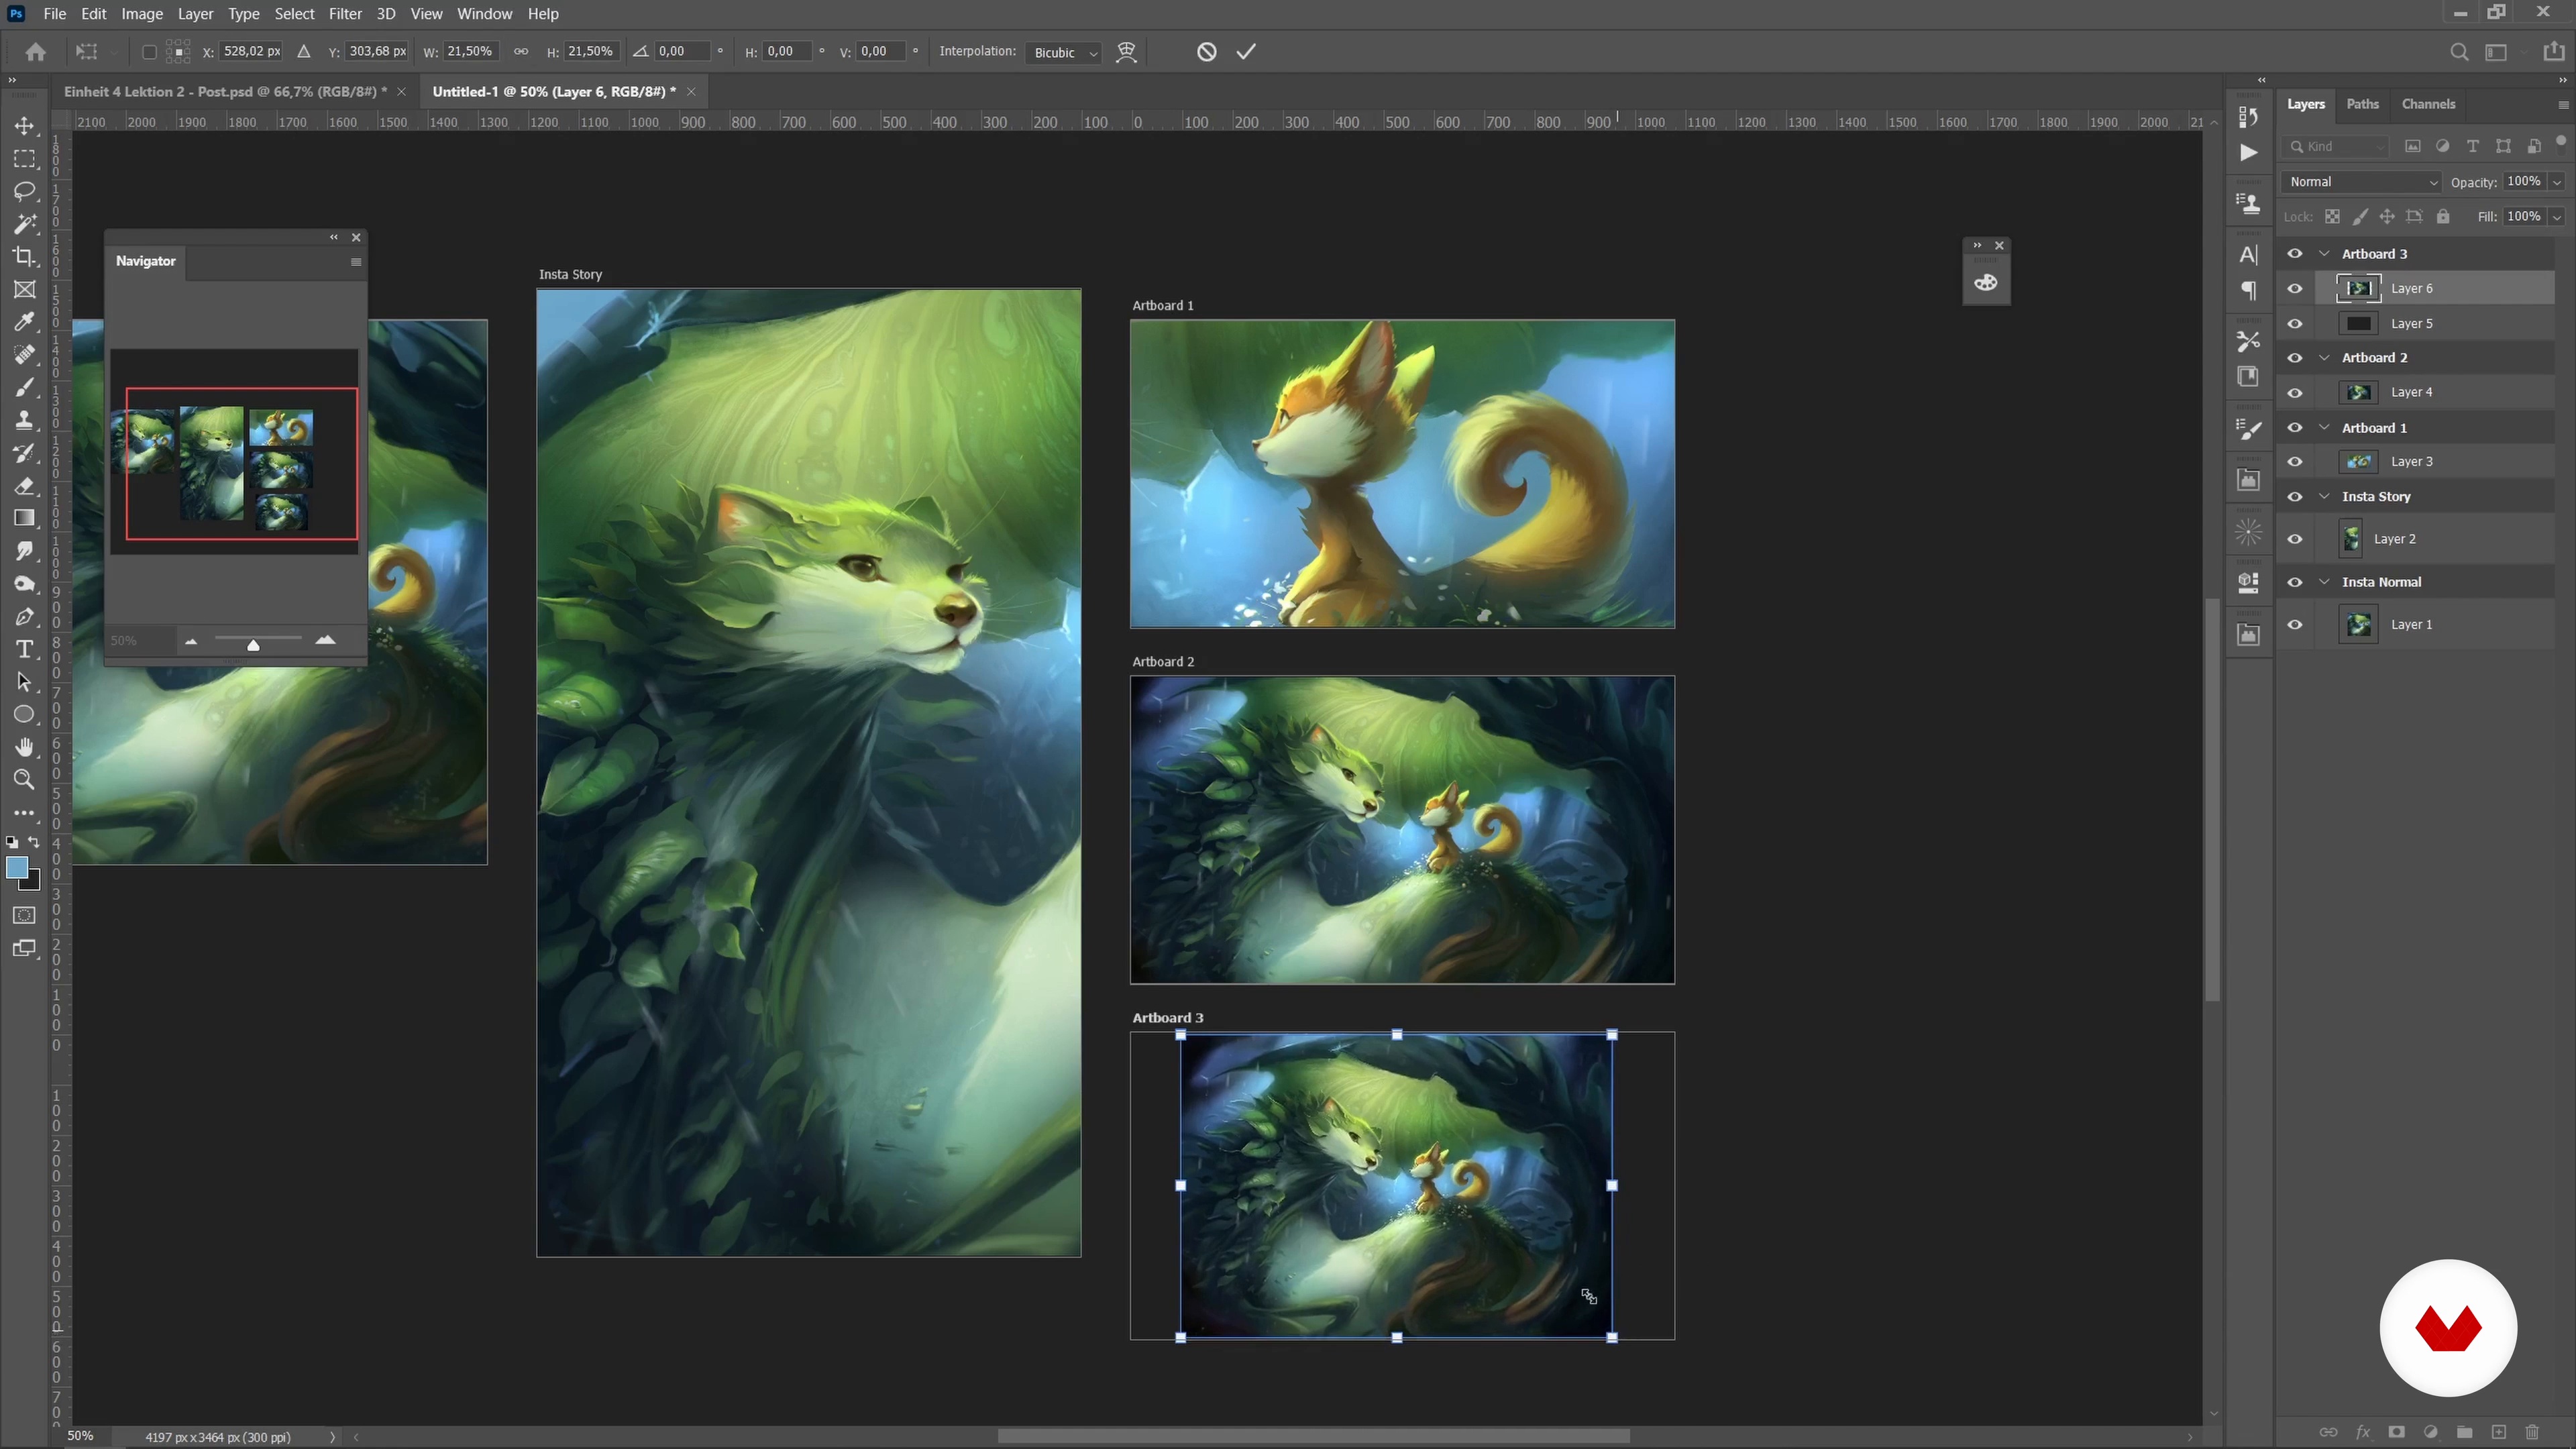Select the Healing Brush tool
The height and width of the screenshot is (1449, 2576).
[x=24, y=355]
